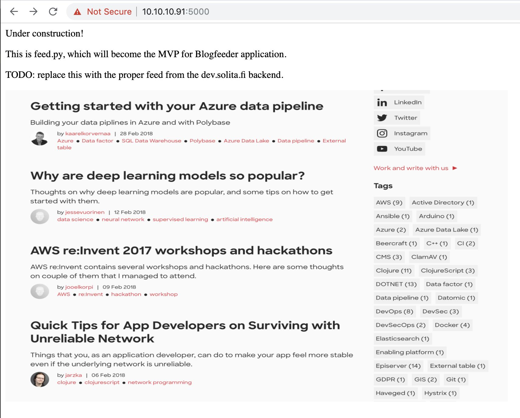Open 'Getting started with your Azure data pipeline'
Viewport: 520px width, 418px height.
177,106
